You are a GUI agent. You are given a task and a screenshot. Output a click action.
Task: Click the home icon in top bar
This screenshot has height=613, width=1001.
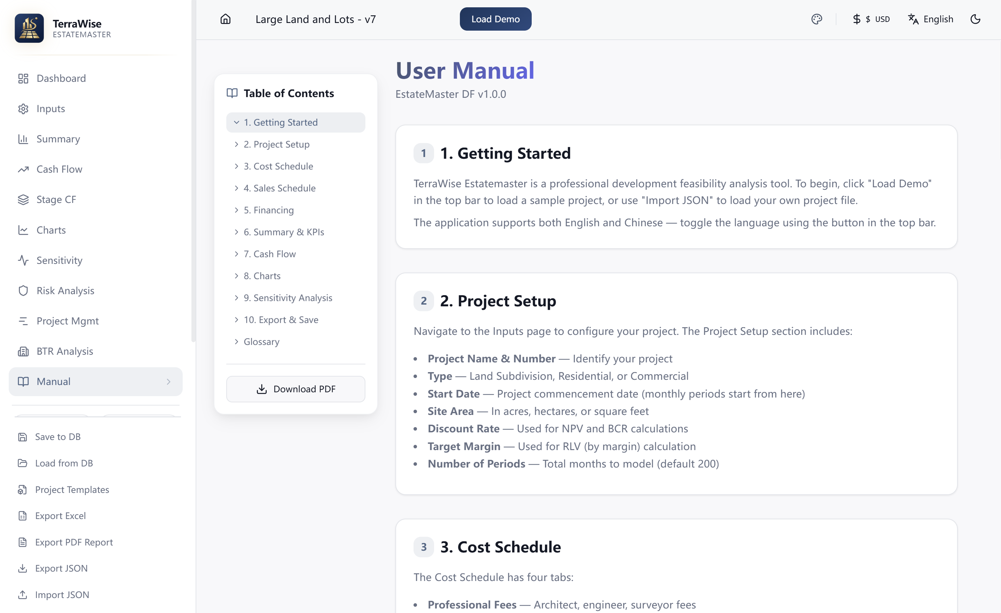tap(226, 19)
